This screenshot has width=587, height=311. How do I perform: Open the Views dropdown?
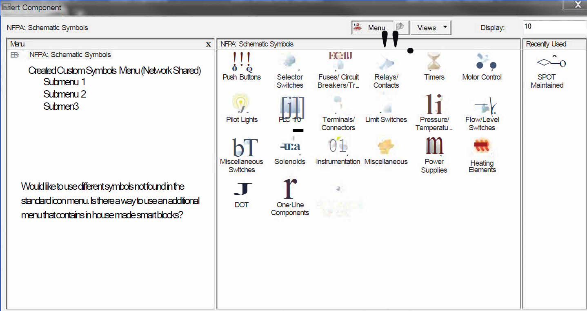(430, 27)
